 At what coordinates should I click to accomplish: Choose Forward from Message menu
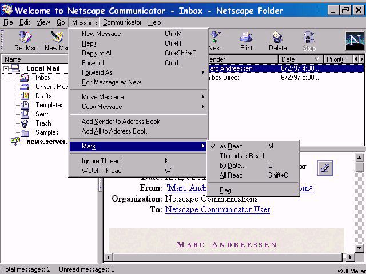[138, 63]
